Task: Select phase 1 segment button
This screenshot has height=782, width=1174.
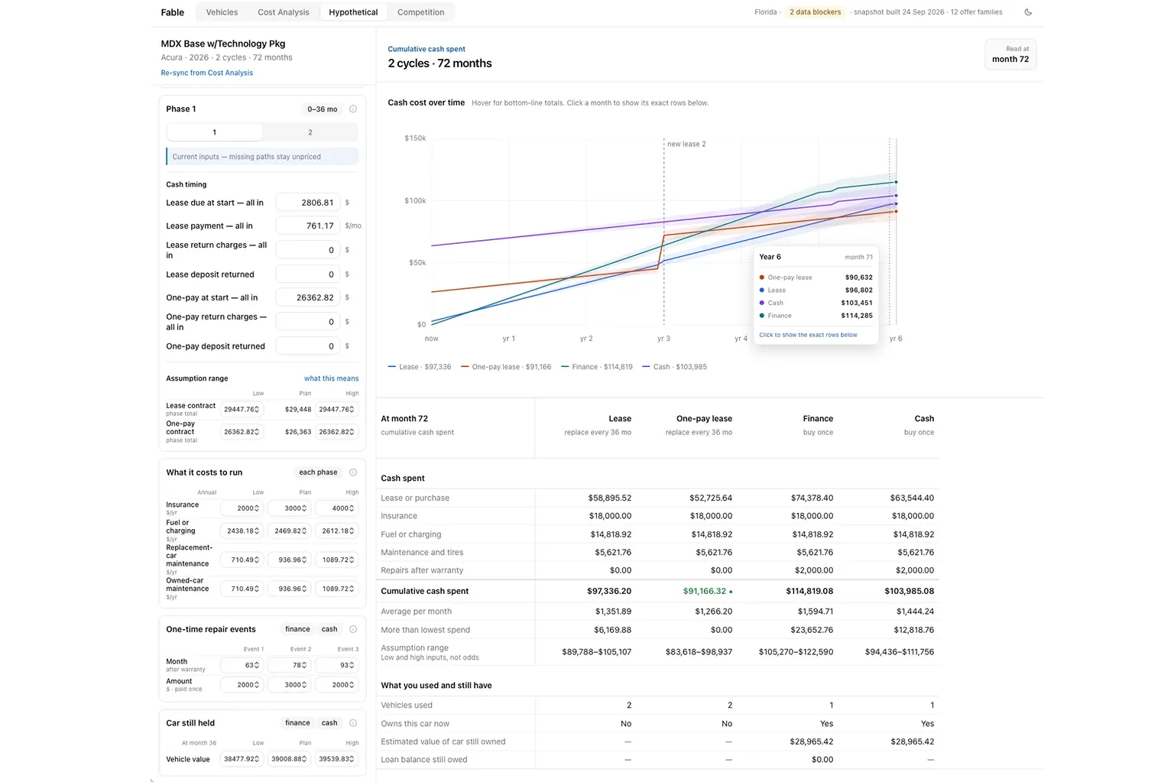Action: click(x=215, y=132)
